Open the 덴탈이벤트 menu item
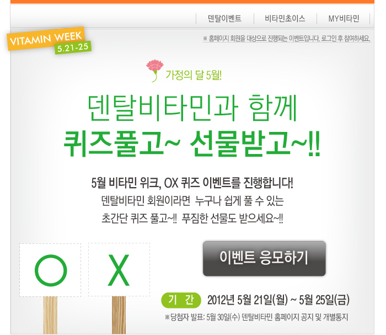The image size is (386, 335). click(224, 18)
